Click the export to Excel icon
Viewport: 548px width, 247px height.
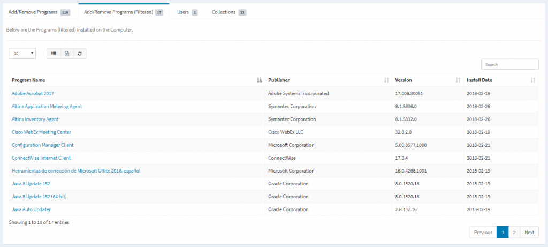tap(67, 54)
